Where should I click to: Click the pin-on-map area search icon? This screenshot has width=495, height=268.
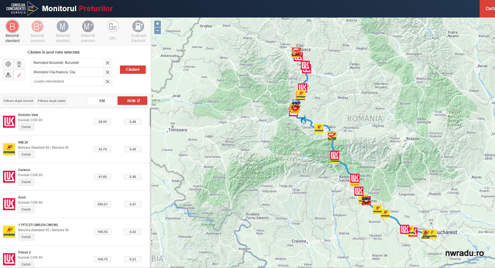8,75
